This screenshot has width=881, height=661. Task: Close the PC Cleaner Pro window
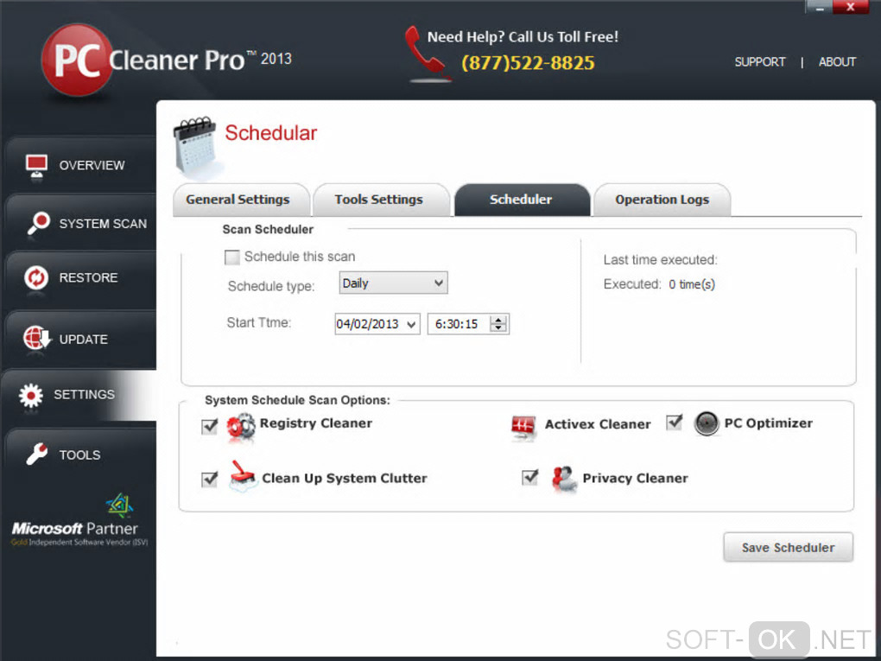850,7
